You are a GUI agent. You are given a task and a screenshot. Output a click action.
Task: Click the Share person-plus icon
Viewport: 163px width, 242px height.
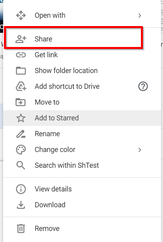point(21,39)
